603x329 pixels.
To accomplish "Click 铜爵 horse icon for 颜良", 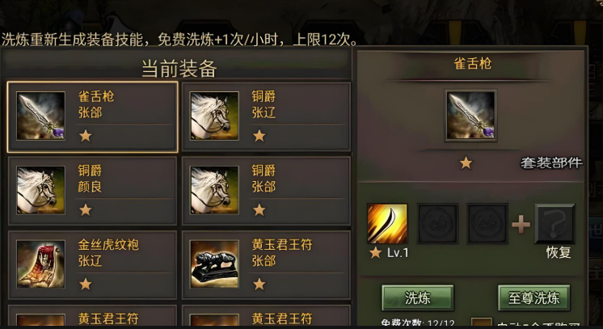I will pos(40,190).
